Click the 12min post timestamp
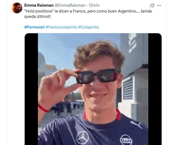173x145 pixels. click(94, 5)
